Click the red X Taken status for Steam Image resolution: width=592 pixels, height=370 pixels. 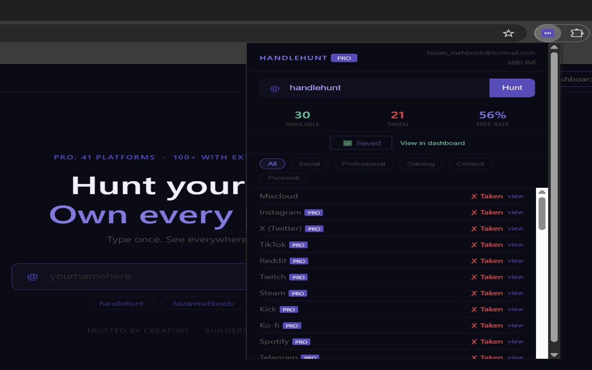coord(487,293)
